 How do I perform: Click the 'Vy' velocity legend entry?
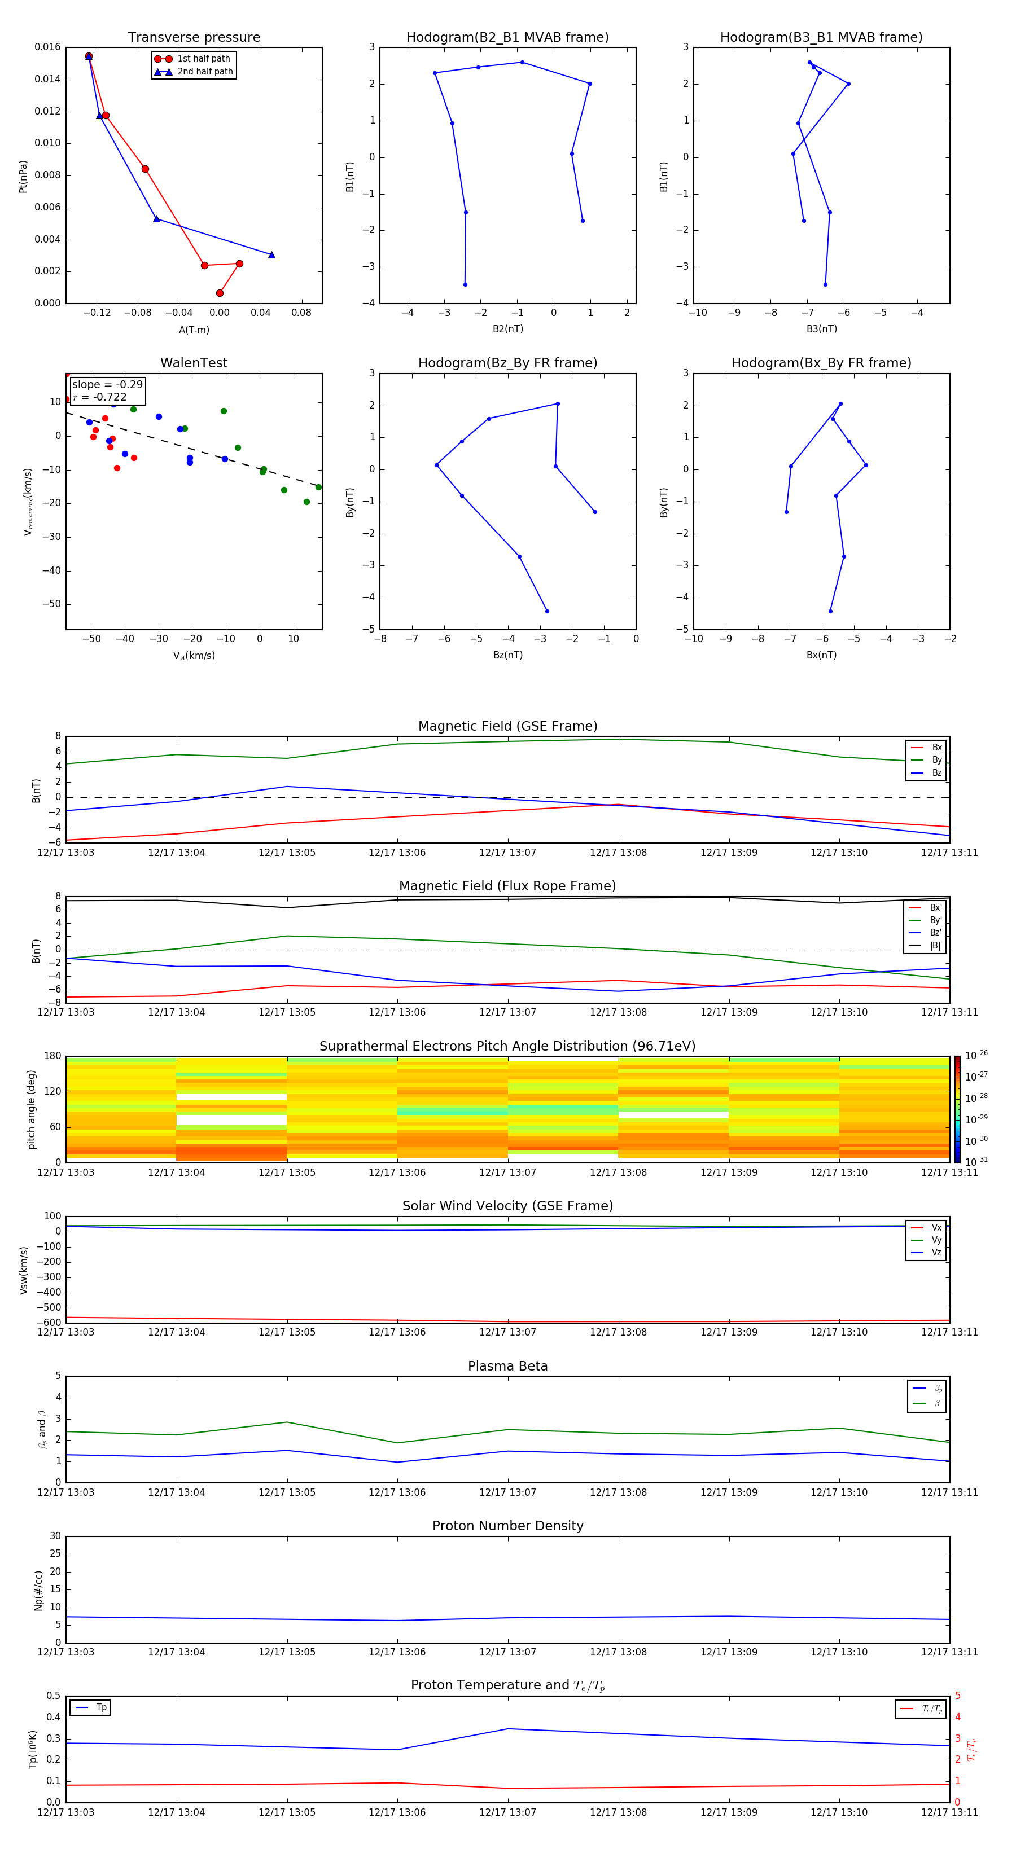(x=926, y=1240)
